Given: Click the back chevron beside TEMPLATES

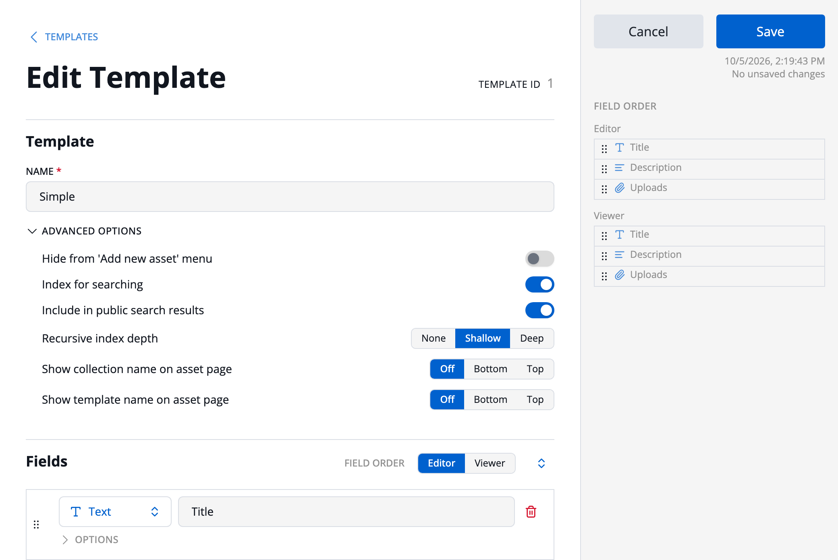Looking at the screenshot, I should pos(34,37).
